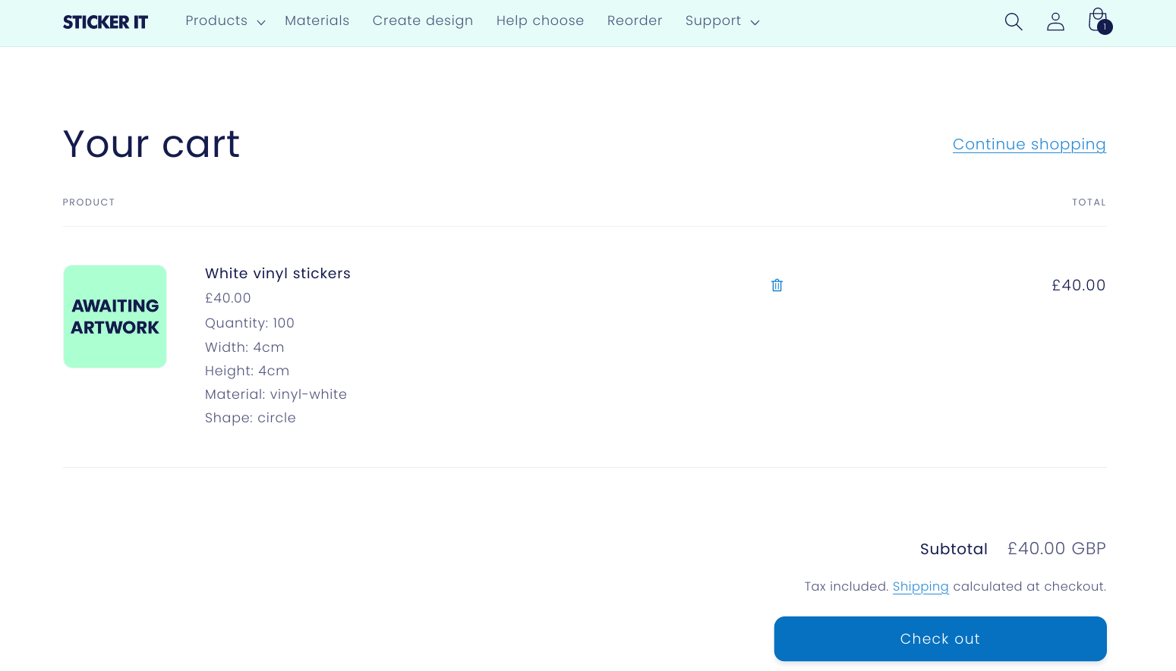1176x671 pixels.
Task: Expand the Support dropdown menu
Action: (x=714, y=20)
